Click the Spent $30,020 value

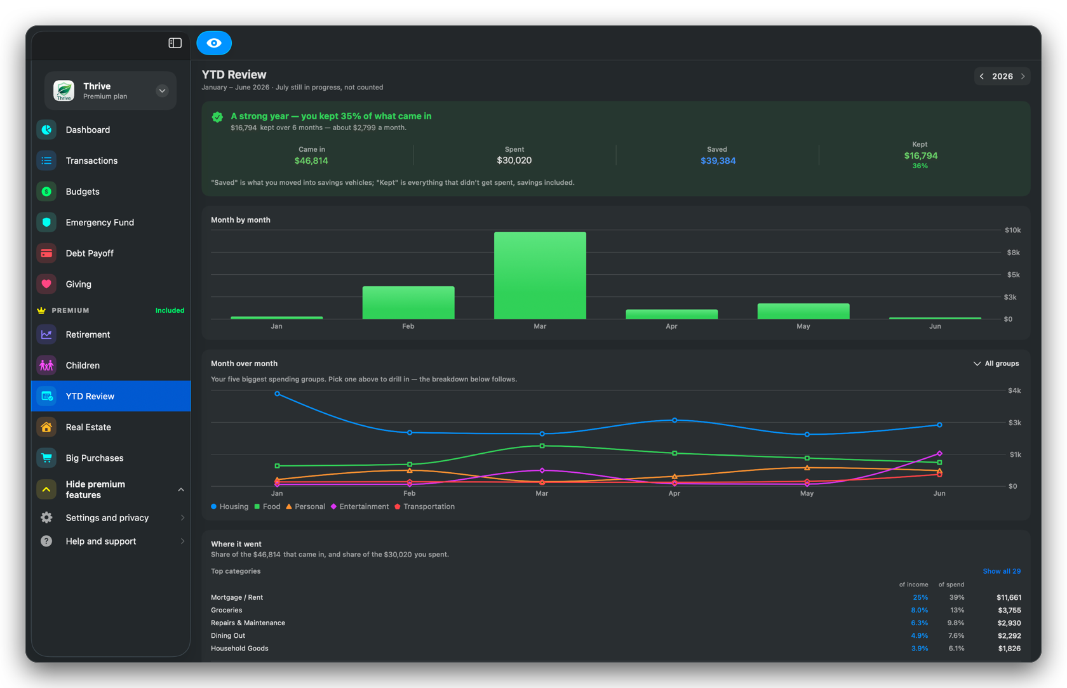click(x=514, y=161)
